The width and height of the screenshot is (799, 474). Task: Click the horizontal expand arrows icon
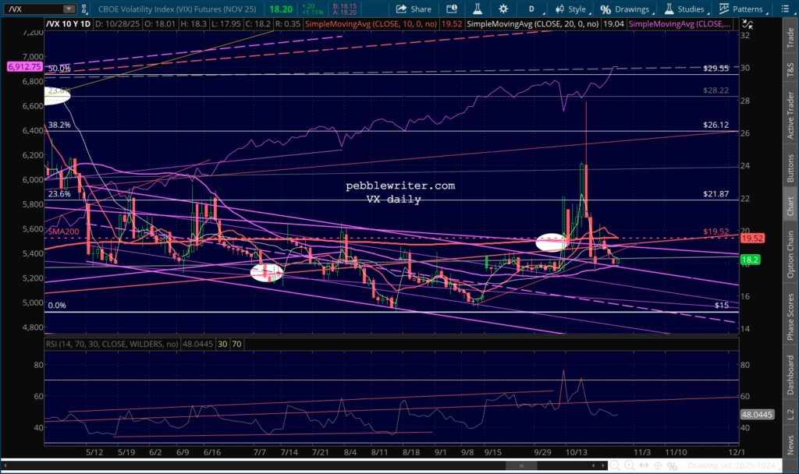click(644, 465)
